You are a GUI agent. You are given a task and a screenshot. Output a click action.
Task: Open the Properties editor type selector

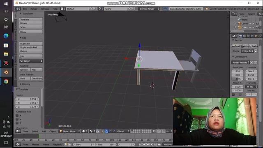coord(234,36)
